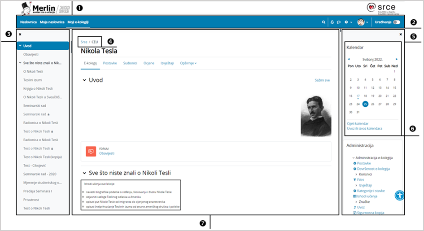This screenshot has width=424, height=231.
Task: Open the accessibility widget button
Action: (x=400, y=195)
